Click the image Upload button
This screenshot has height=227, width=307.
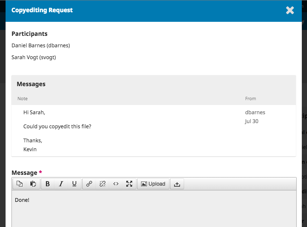[153, 184]
